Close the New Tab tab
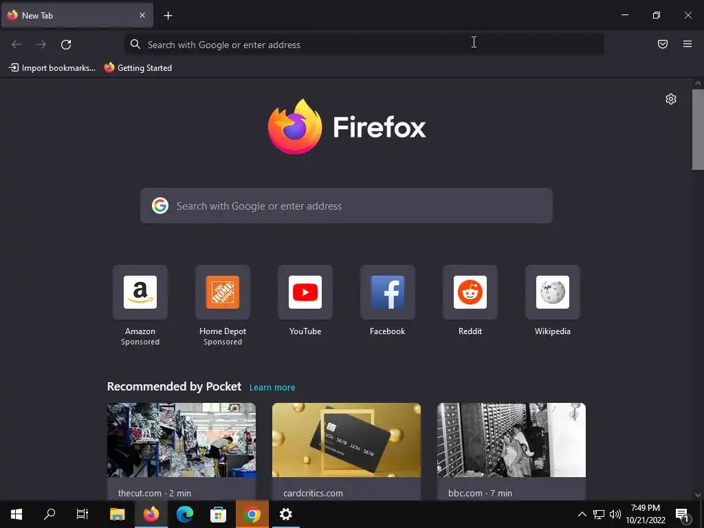Viewport: 704px width, 528px height. click(x=142, y=15)
